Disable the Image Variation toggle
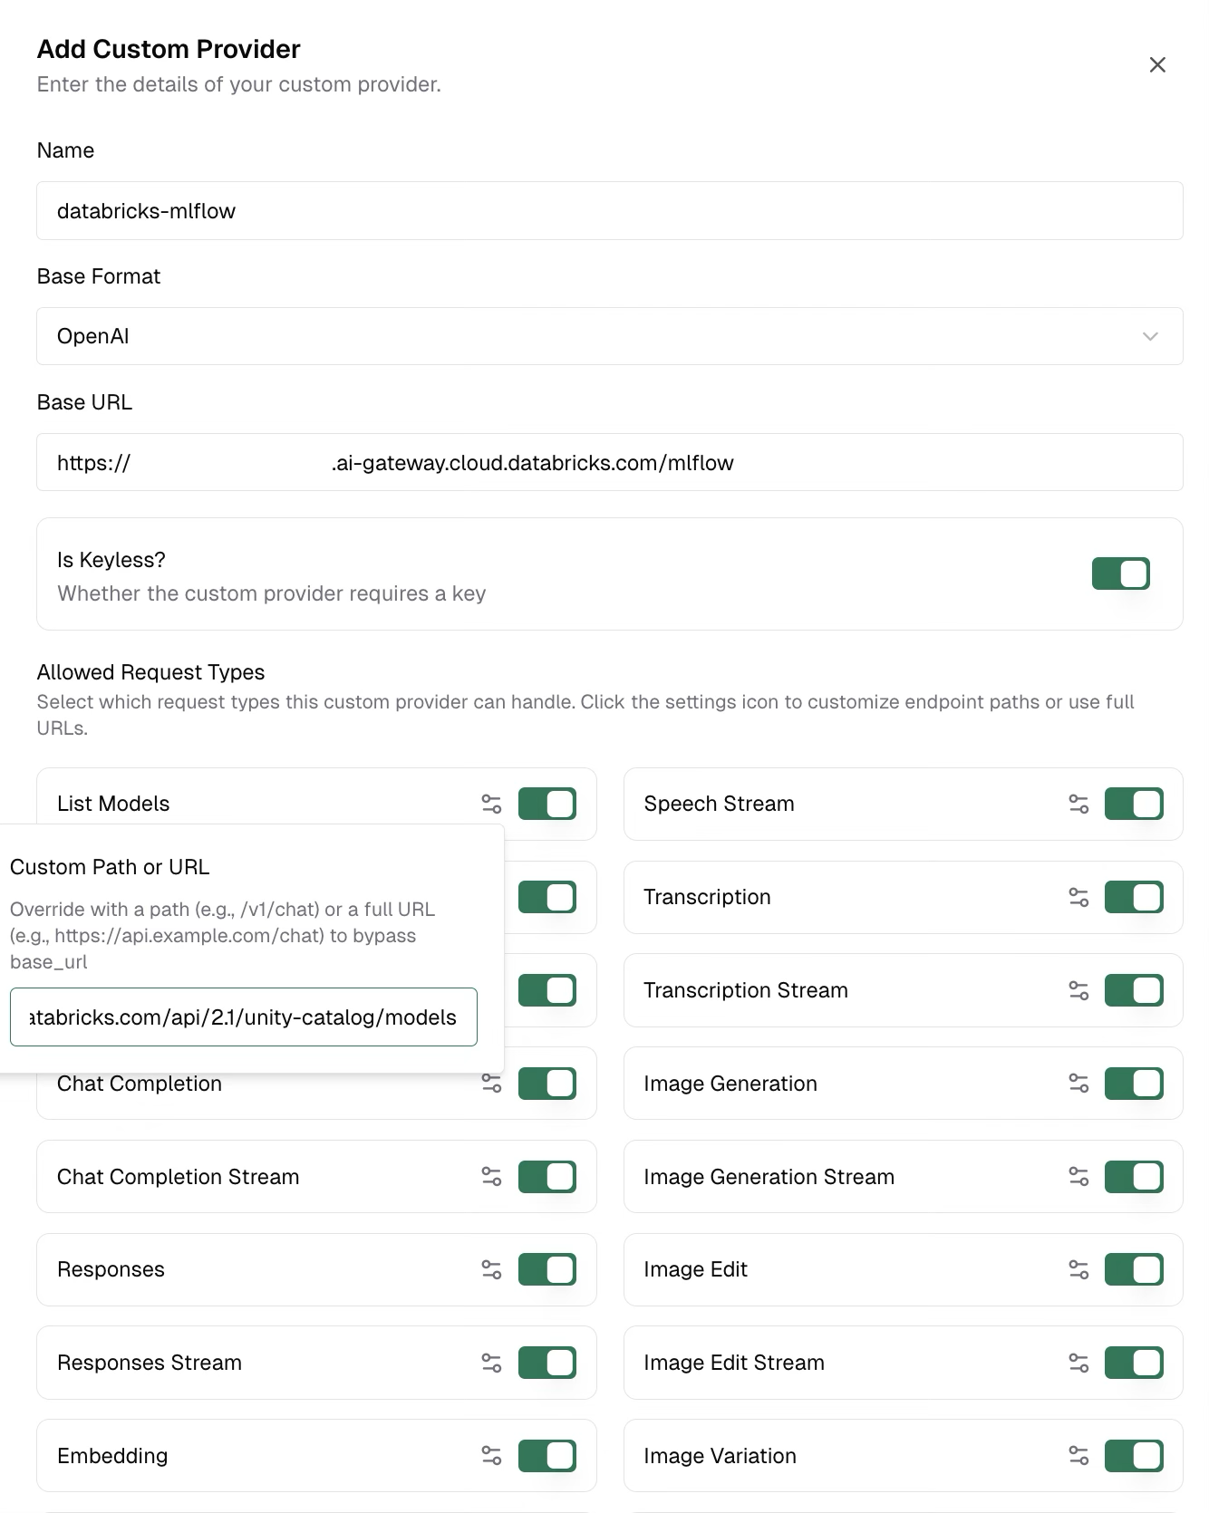 1134,1456
